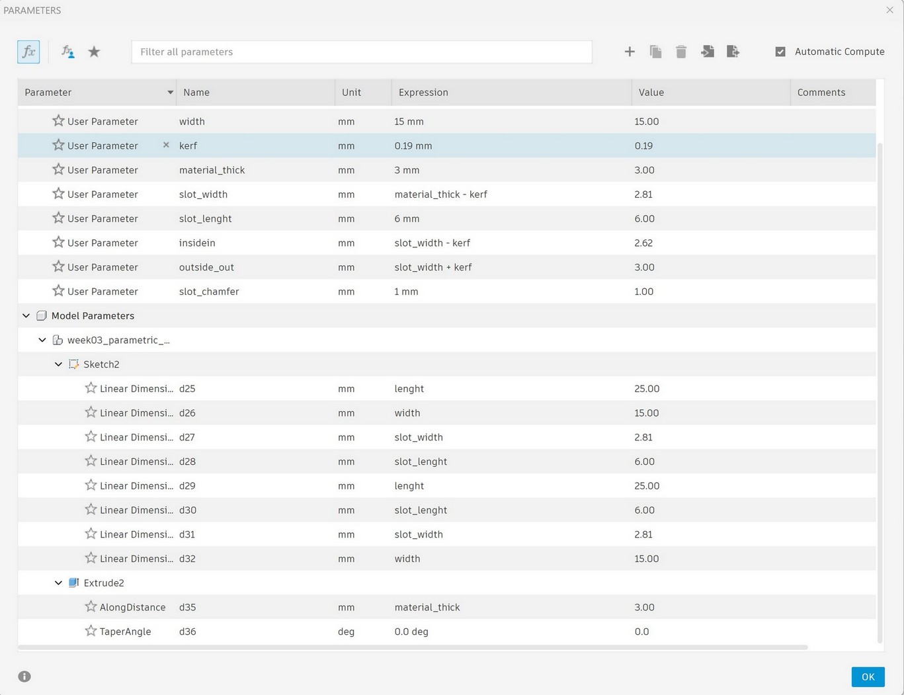Viewport: 904px width, 695px height.
Task: Click the Model Parameters group icon
Action: pyautogui.click(x=42, y=315)
